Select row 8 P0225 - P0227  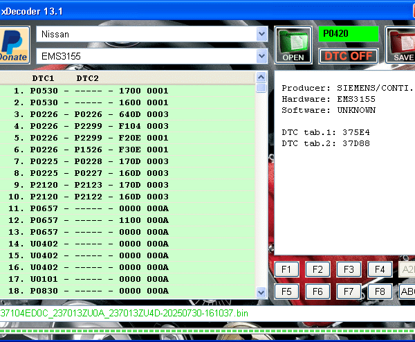[127, 173]
